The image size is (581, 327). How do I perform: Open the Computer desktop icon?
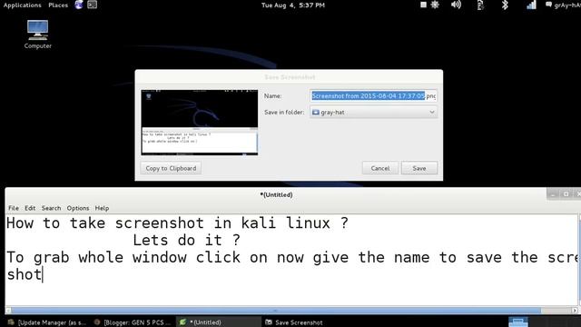coord(37,35)
